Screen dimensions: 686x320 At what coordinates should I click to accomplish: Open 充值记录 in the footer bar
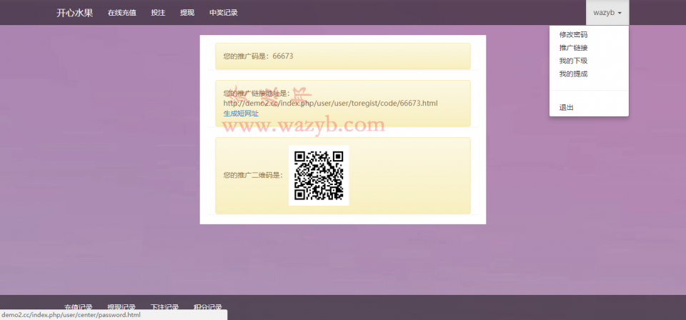pos(79,307)
